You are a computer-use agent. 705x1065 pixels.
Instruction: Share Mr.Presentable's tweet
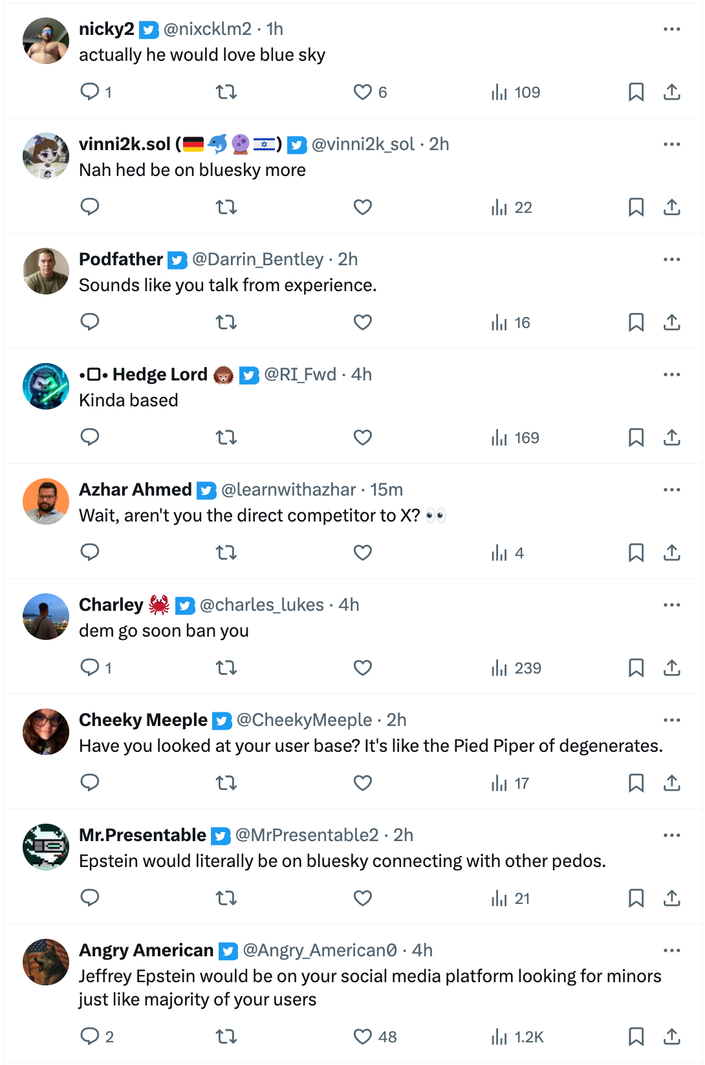click(x=672, y=898)
